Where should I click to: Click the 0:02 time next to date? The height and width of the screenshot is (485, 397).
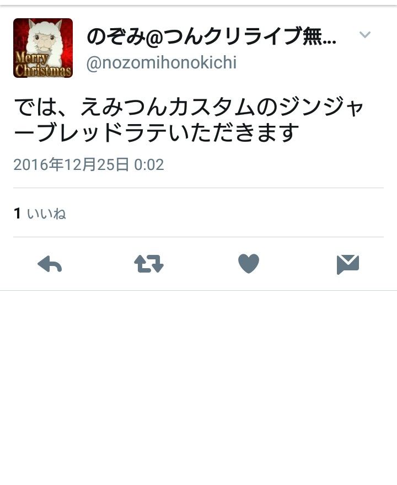[x=149, y=164]
